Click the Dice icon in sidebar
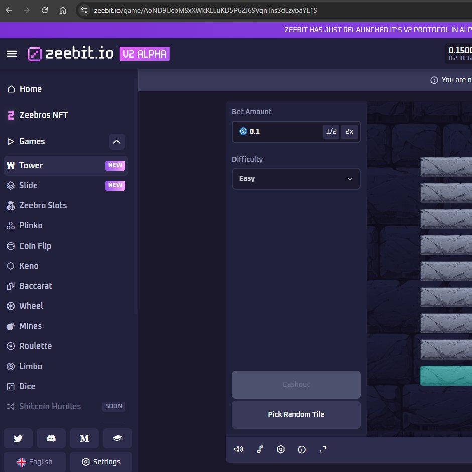 pyautogui.click(x=11, y=387)
